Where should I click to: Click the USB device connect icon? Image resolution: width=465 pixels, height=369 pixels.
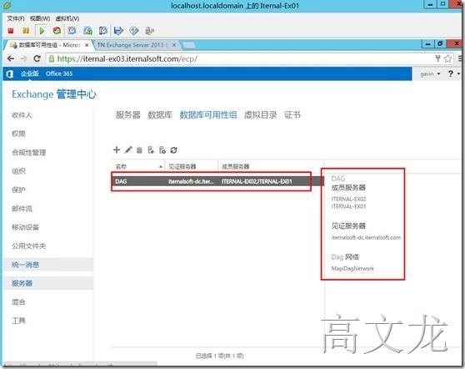149,31
